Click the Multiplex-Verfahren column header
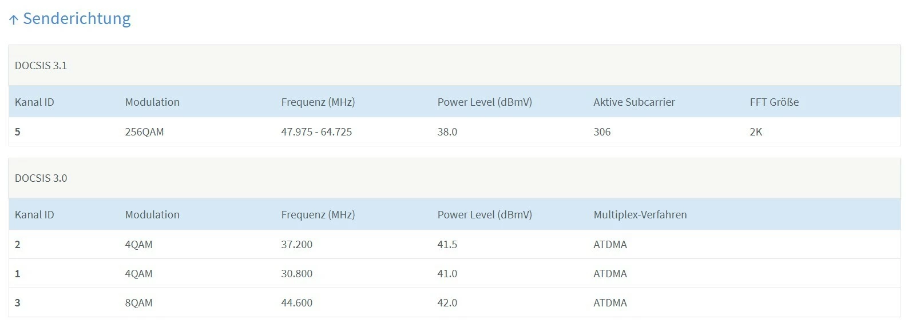This screenshot has height=323, width=908. pyautogui.click(x=640, y=215)
